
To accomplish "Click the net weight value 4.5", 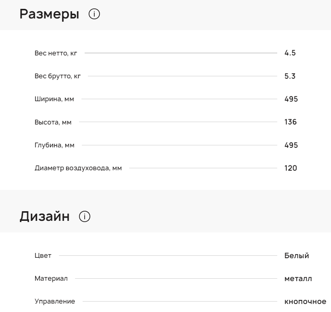I will [290, 53].
